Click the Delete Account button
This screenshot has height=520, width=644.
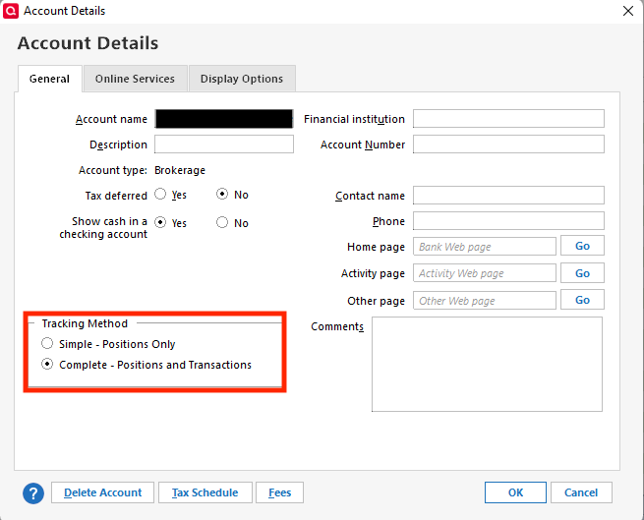pyautogui.click(x=103, y=492)
